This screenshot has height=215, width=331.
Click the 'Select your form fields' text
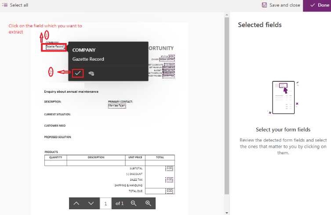tap(283, 130)
